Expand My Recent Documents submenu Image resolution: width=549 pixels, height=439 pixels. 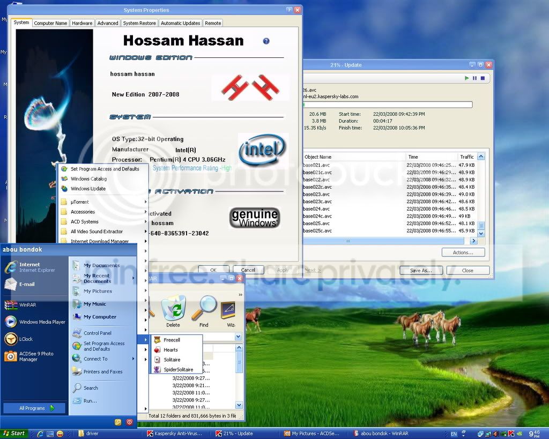click(x=103, y=278)
